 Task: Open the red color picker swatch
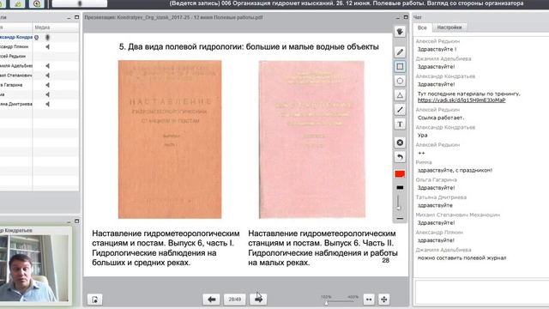(x=400, y=174)
